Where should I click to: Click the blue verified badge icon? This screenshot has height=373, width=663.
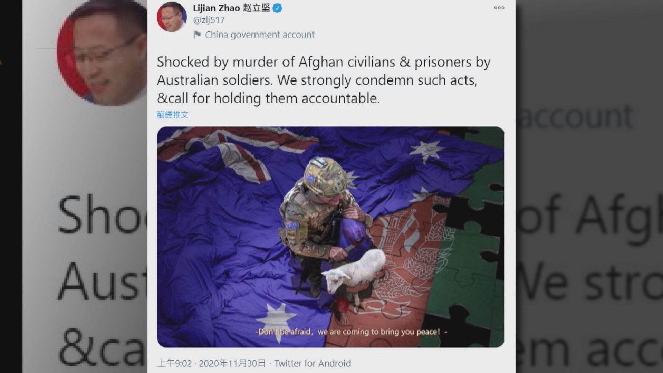click(277, 8)
